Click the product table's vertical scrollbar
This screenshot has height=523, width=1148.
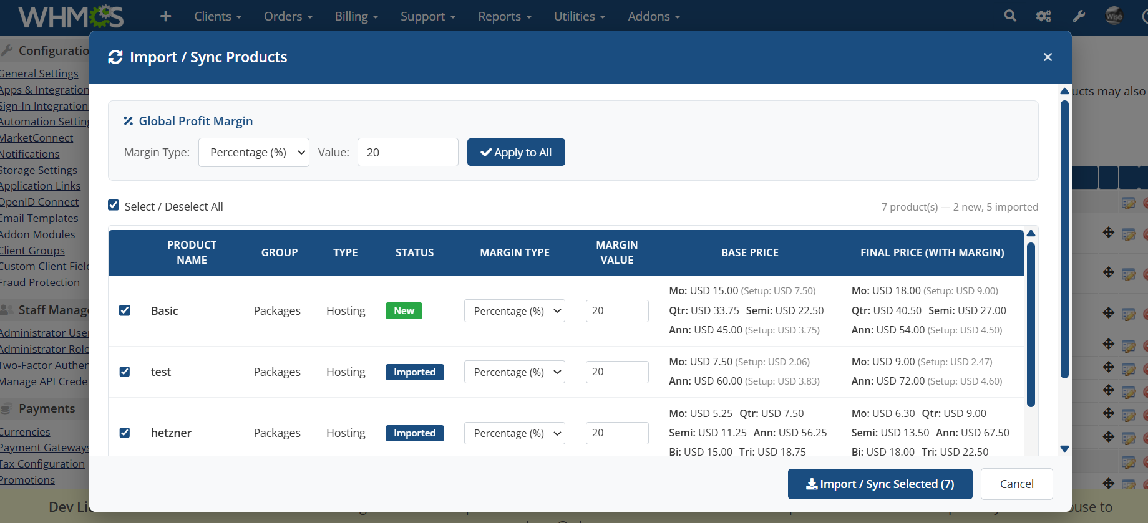tap(1031, 324)
